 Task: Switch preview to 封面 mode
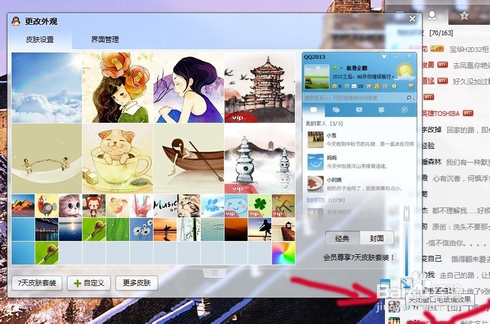coord(377,239)
